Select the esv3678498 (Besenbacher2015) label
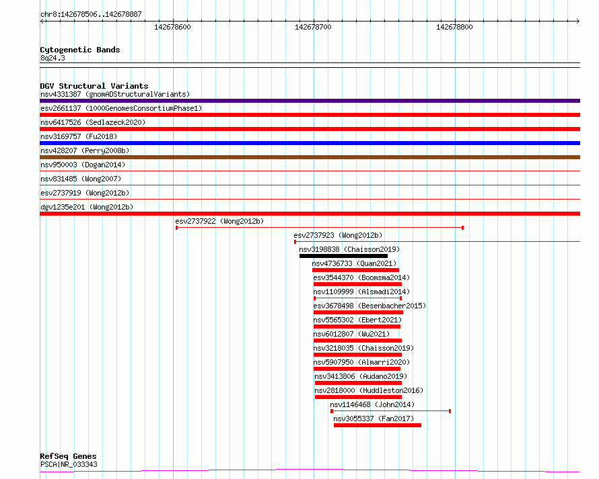 (x=369, y=306)
